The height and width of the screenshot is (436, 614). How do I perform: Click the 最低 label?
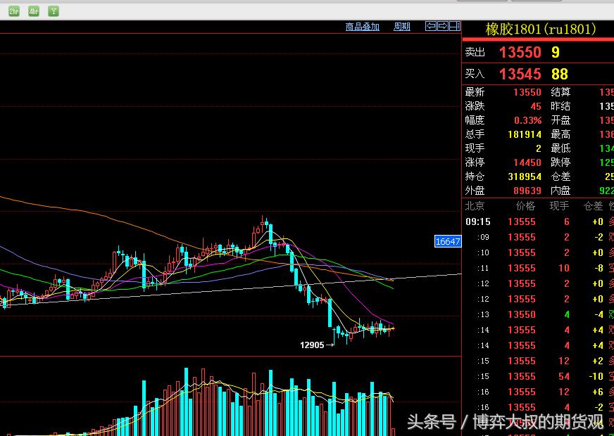(560, 148)
